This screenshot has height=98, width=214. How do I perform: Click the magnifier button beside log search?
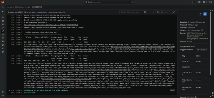pyautogui.click(x=145, y=12)
